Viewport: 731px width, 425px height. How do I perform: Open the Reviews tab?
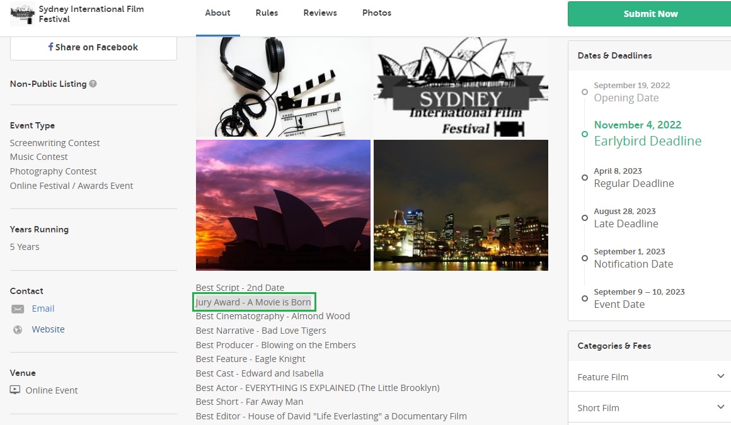[x=319, y=13]
